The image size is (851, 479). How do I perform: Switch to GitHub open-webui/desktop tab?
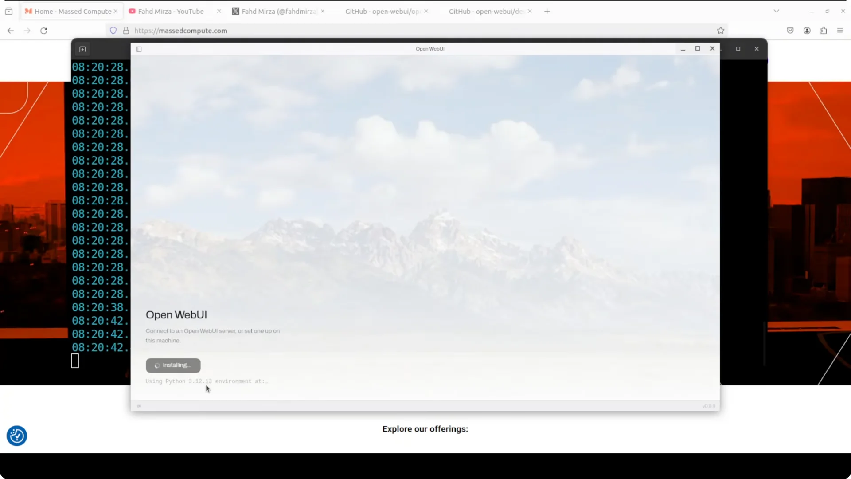(486, 12)
